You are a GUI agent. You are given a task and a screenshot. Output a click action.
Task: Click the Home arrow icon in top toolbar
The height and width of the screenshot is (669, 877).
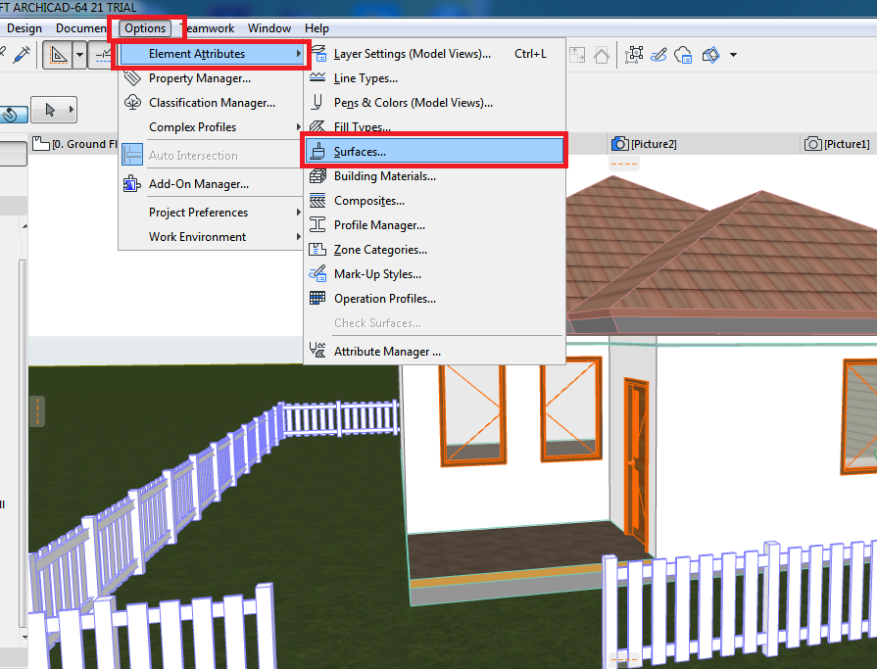click(603, 54)
